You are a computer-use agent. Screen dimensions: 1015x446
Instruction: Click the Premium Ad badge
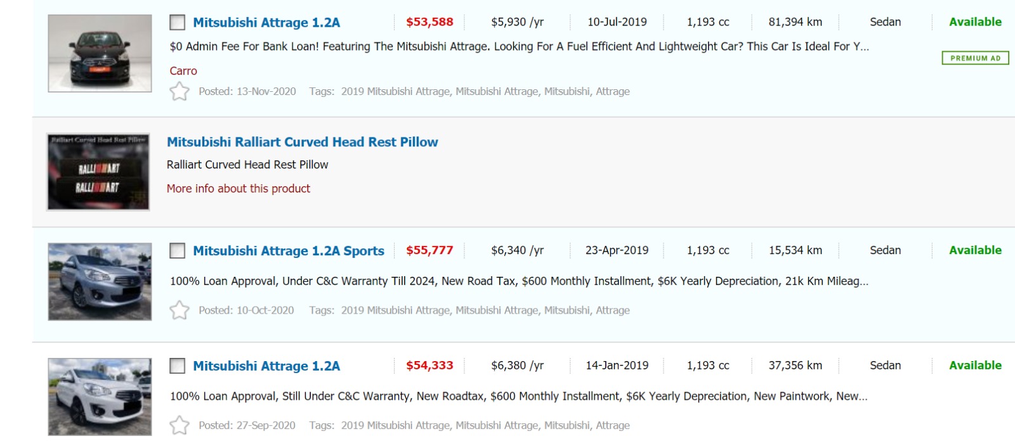pyautogui.click(x=975, y=58)
